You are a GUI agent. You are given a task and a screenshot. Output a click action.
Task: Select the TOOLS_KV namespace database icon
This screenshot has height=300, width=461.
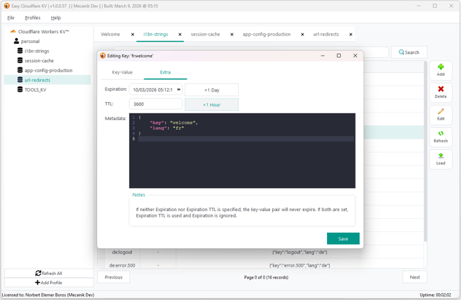coord(20,90)
